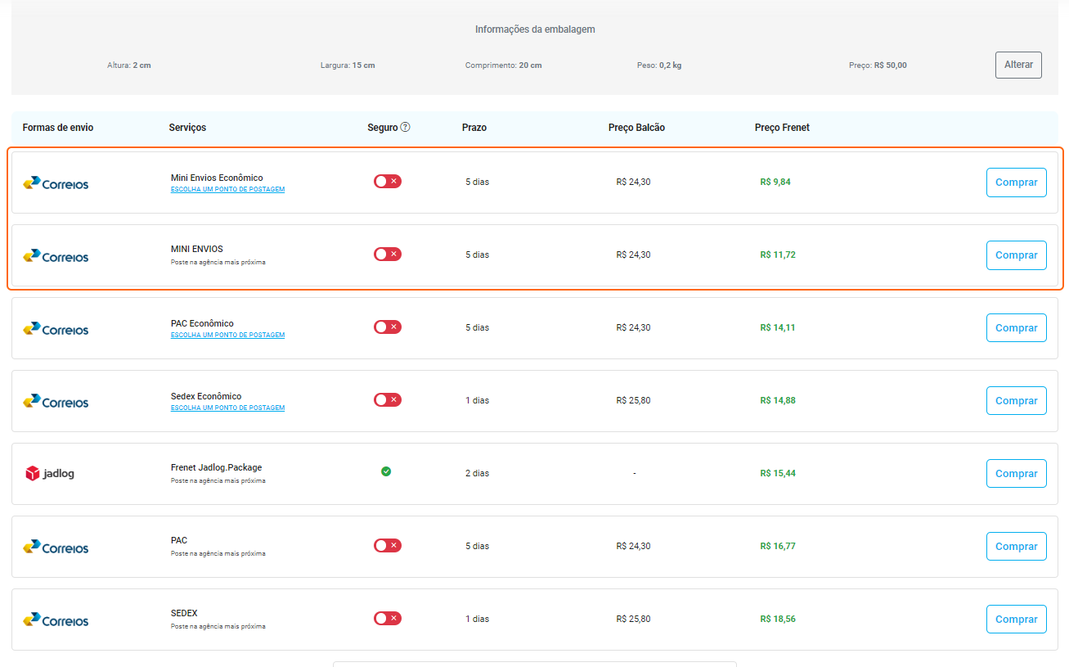The height and width of the screenshot is (667, 1069).
Task: Enable insurance for Sedex Econômico
Action: 388,400
